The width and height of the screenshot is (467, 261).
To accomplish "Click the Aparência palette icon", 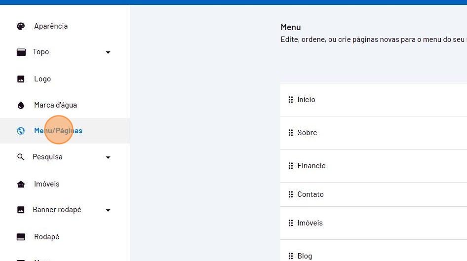I will coord(21,26).
